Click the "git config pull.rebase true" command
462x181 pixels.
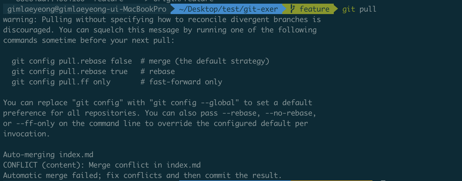click(x=70, y=72)
